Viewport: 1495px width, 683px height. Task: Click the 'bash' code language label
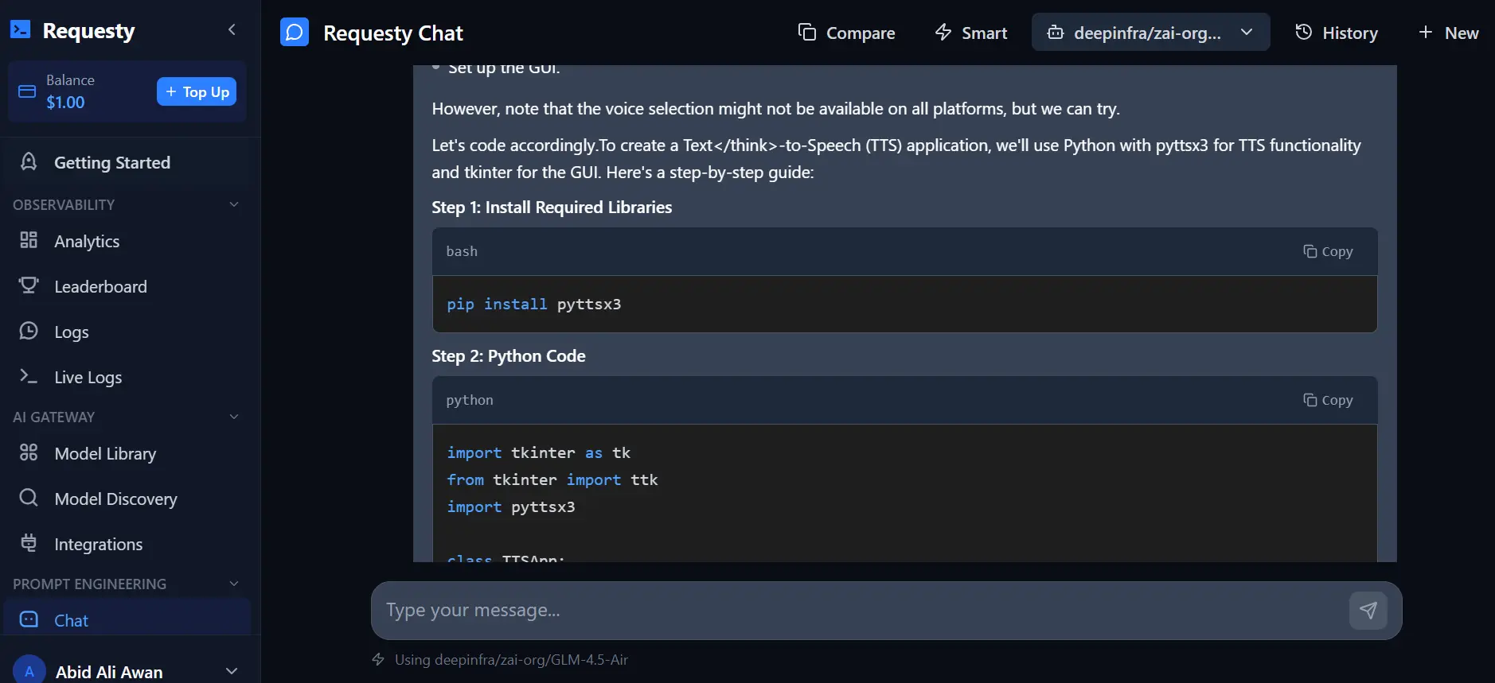462,251
